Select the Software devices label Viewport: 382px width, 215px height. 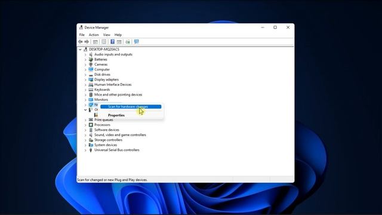click(x=107, y=130)
